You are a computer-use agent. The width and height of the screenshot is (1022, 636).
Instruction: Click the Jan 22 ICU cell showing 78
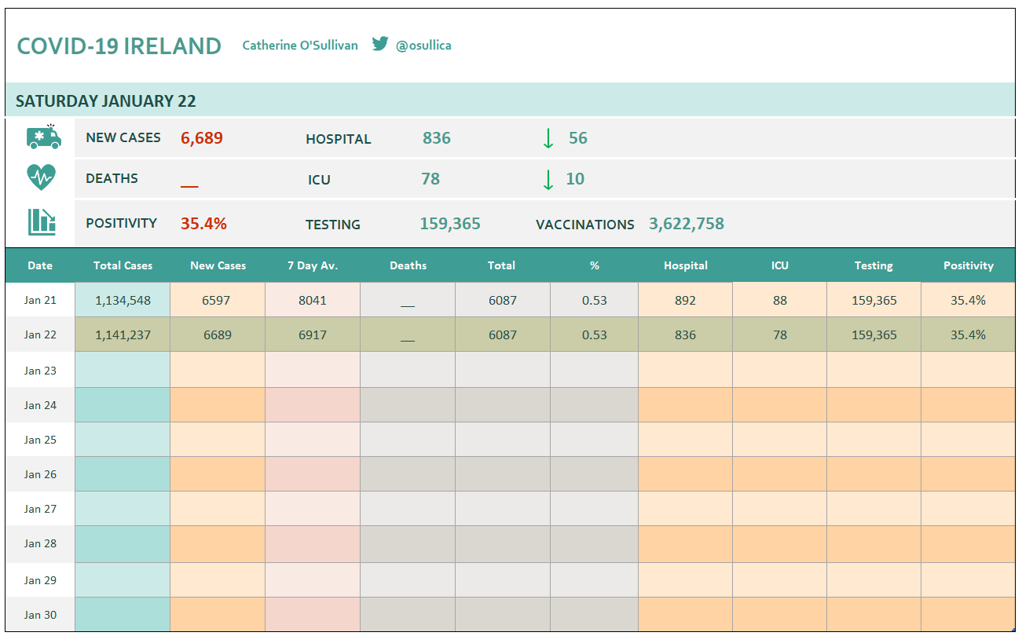point(779,334)
